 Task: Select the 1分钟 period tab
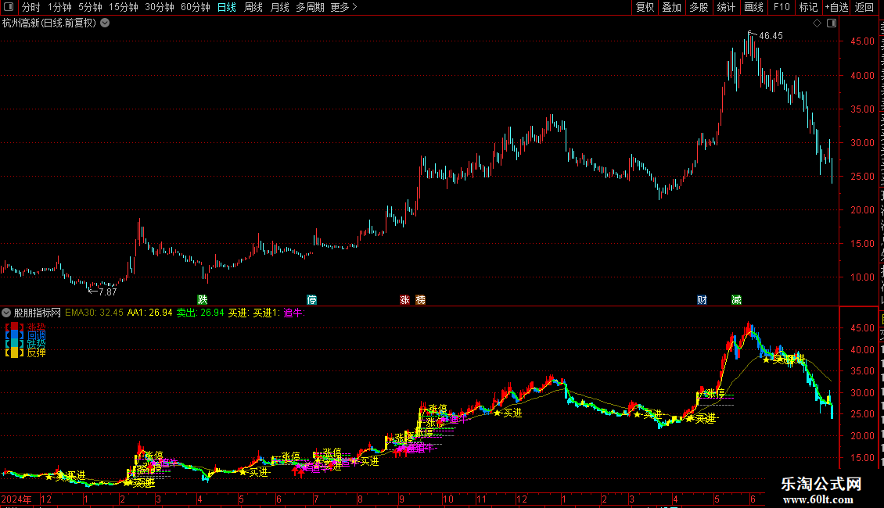tap(59, 7)
